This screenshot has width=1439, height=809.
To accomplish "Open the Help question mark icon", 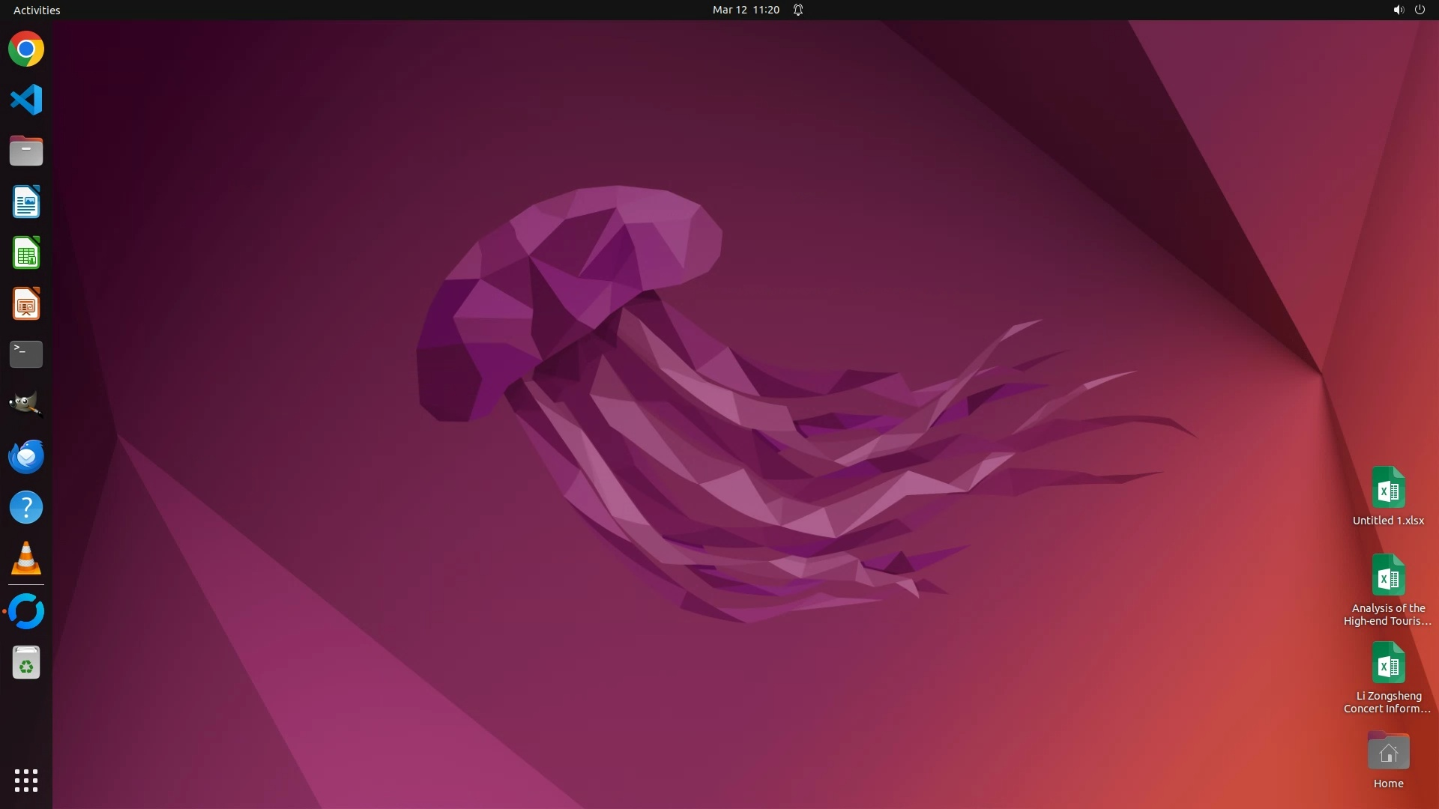I will [26, 507].
